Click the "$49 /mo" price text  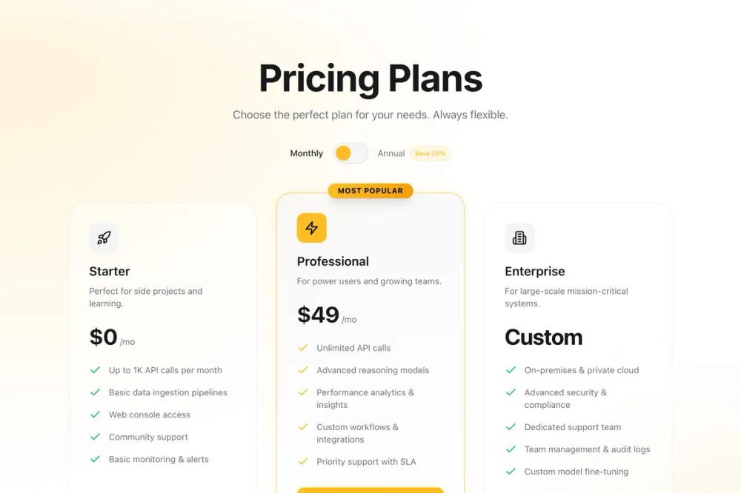click(x=326, y=315)
